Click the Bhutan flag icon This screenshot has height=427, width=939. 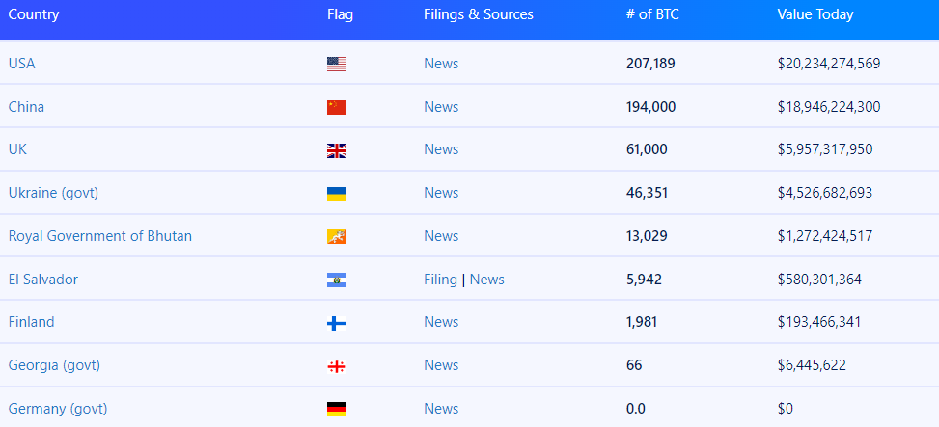[337, 237]
